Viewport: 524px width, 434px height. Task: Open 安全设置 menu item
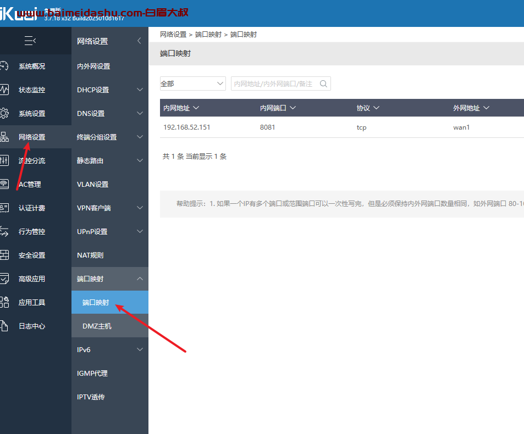(x=32, y=255)
